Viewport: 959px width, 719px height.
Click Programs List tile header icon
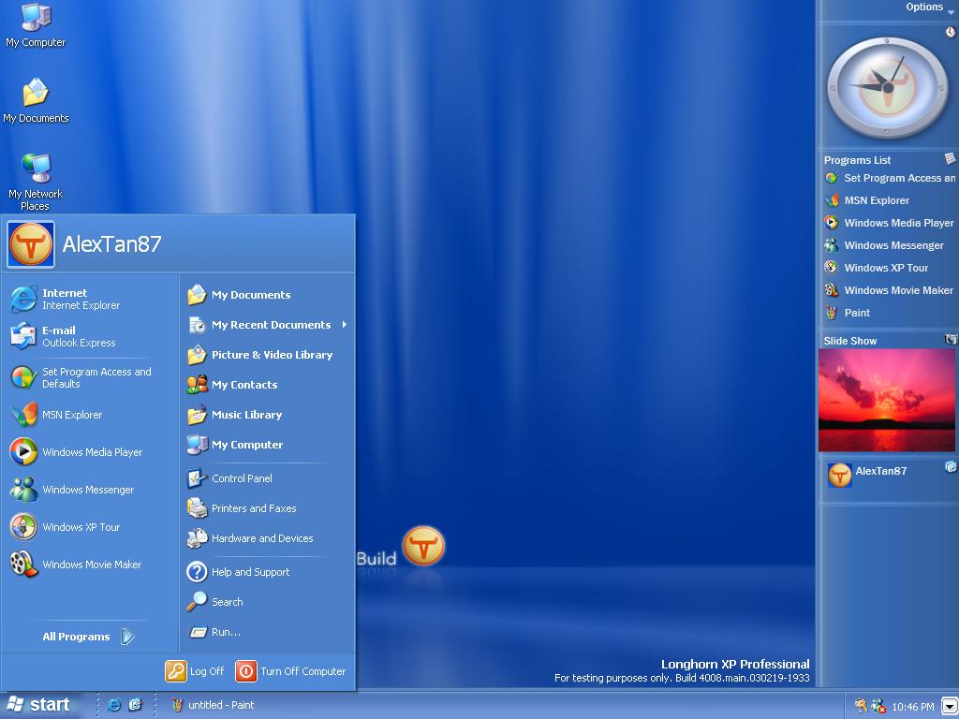[x=950, y=159]
